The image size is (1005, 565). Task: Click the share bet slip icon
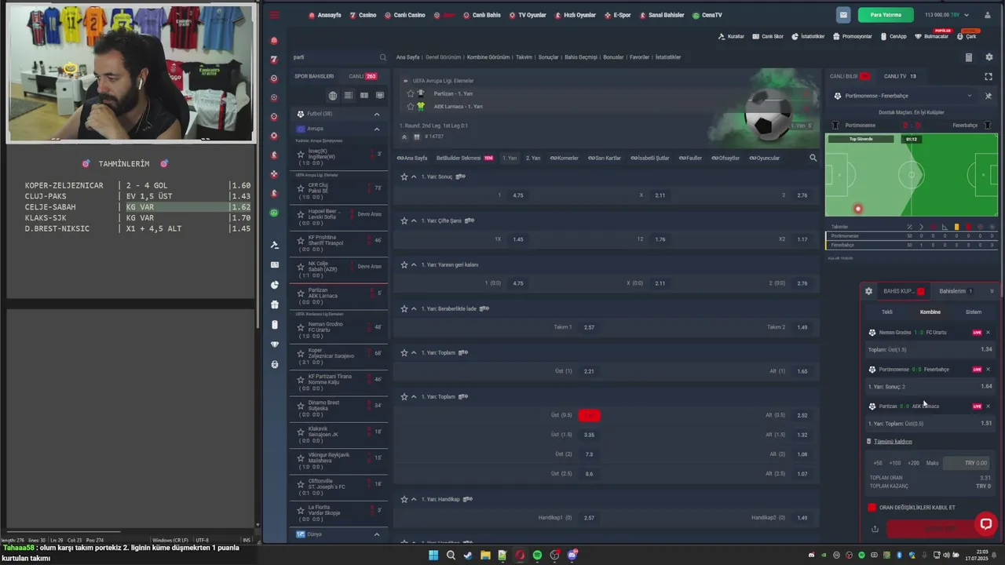click(x=875, y=529)
